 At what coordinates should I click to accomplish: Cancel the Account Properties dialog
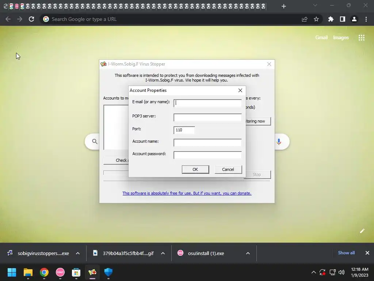(x=228, y=169)
